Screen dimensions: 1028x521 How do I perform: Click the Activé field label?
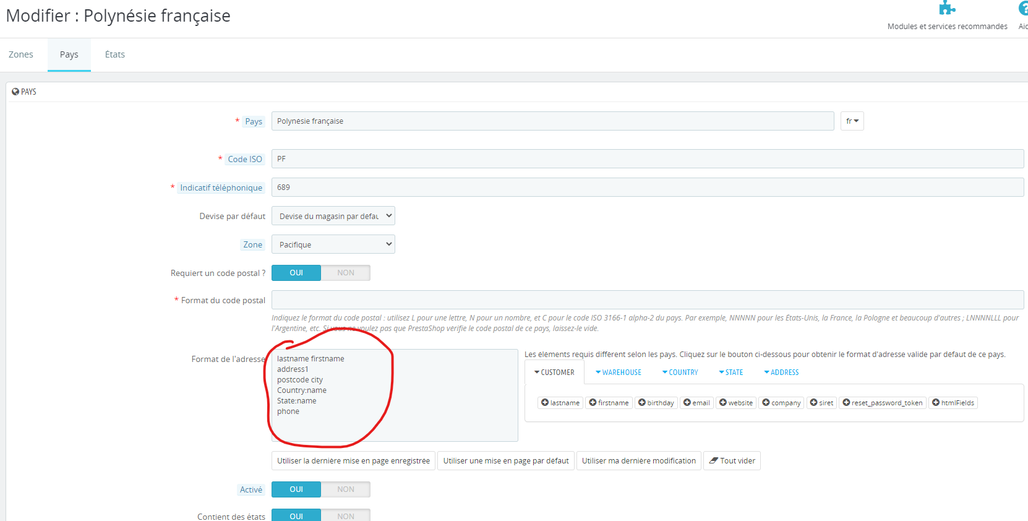(251, 489)
